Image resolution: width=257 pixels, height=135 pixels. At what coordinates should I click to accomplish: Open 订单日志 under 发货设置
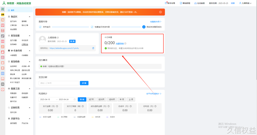coord(25,44)
